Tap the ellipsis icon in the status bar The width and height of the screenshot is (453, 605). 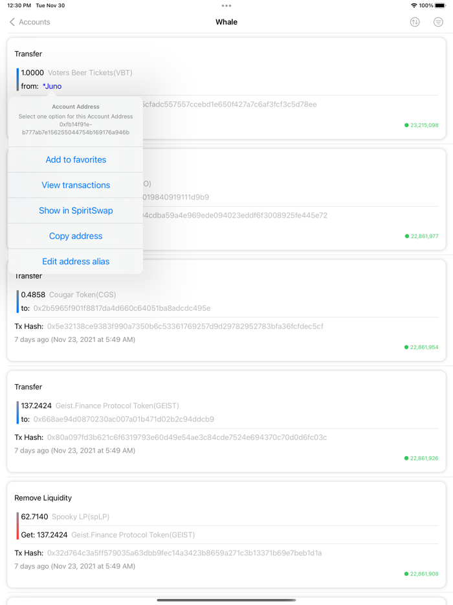pos(226,5)
